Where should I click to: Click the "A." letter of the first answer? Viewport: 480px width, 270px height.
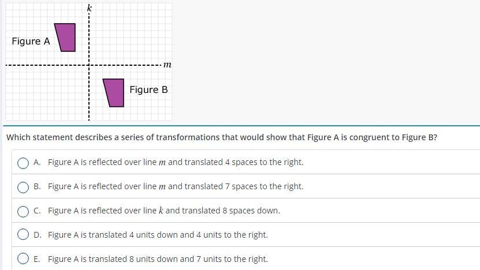[37, 163]
